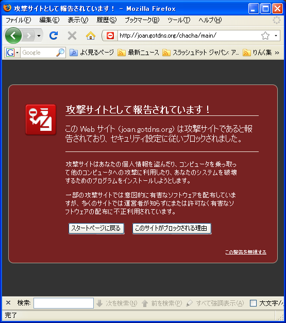Open the 最新ニュース feed bookmark
Image resolution: width=286 pixels, height=323 pixels.
coord(138,53)
